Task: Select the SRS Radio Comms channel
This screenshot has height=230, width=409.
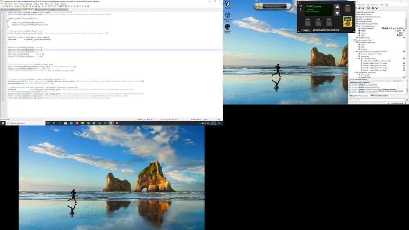Action: coord(364,38)
